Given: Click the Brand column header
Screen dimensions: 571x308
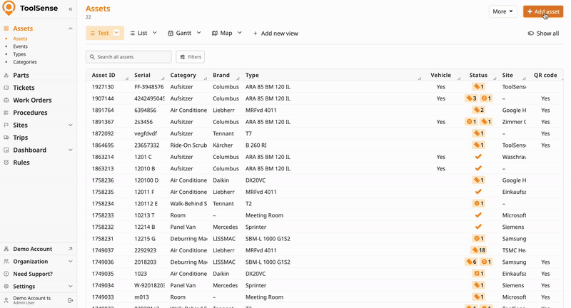Looking at the screenshot, I should [221, 76].
